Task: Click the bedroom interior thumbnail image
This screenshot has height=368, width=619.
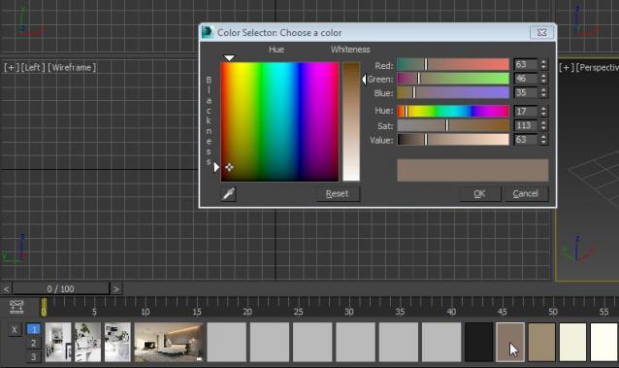Action: click(x=169, y=342)
